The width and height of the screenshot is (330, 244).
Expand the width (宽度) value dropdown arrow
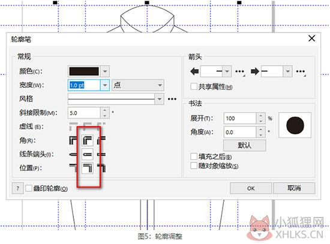pos(105,85)
